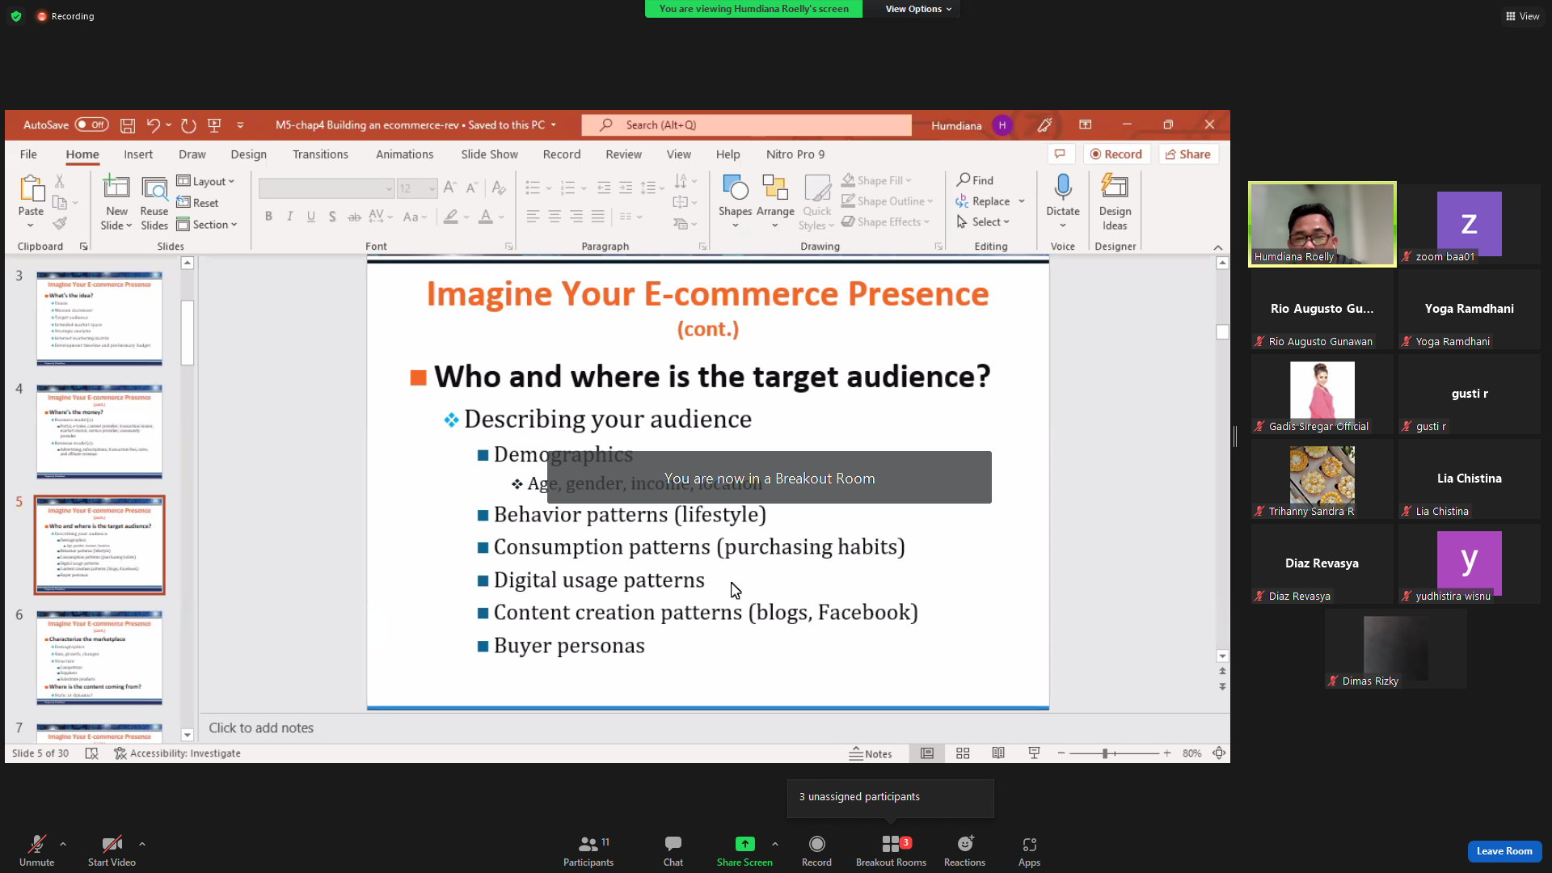Open Zoom Participants panel
Image resolution: width=1552 pixels, height=873 pixels.
[588, 851]
